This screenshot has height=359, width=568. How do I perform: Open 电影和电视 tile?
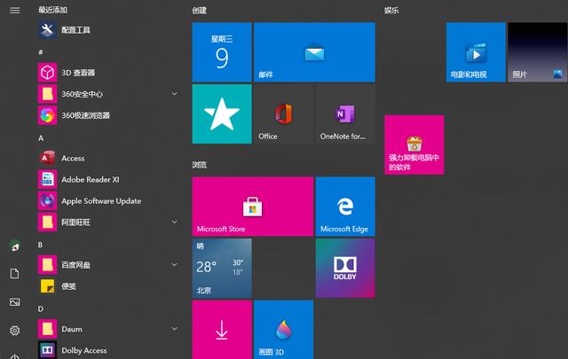click(x=476, y=52)
